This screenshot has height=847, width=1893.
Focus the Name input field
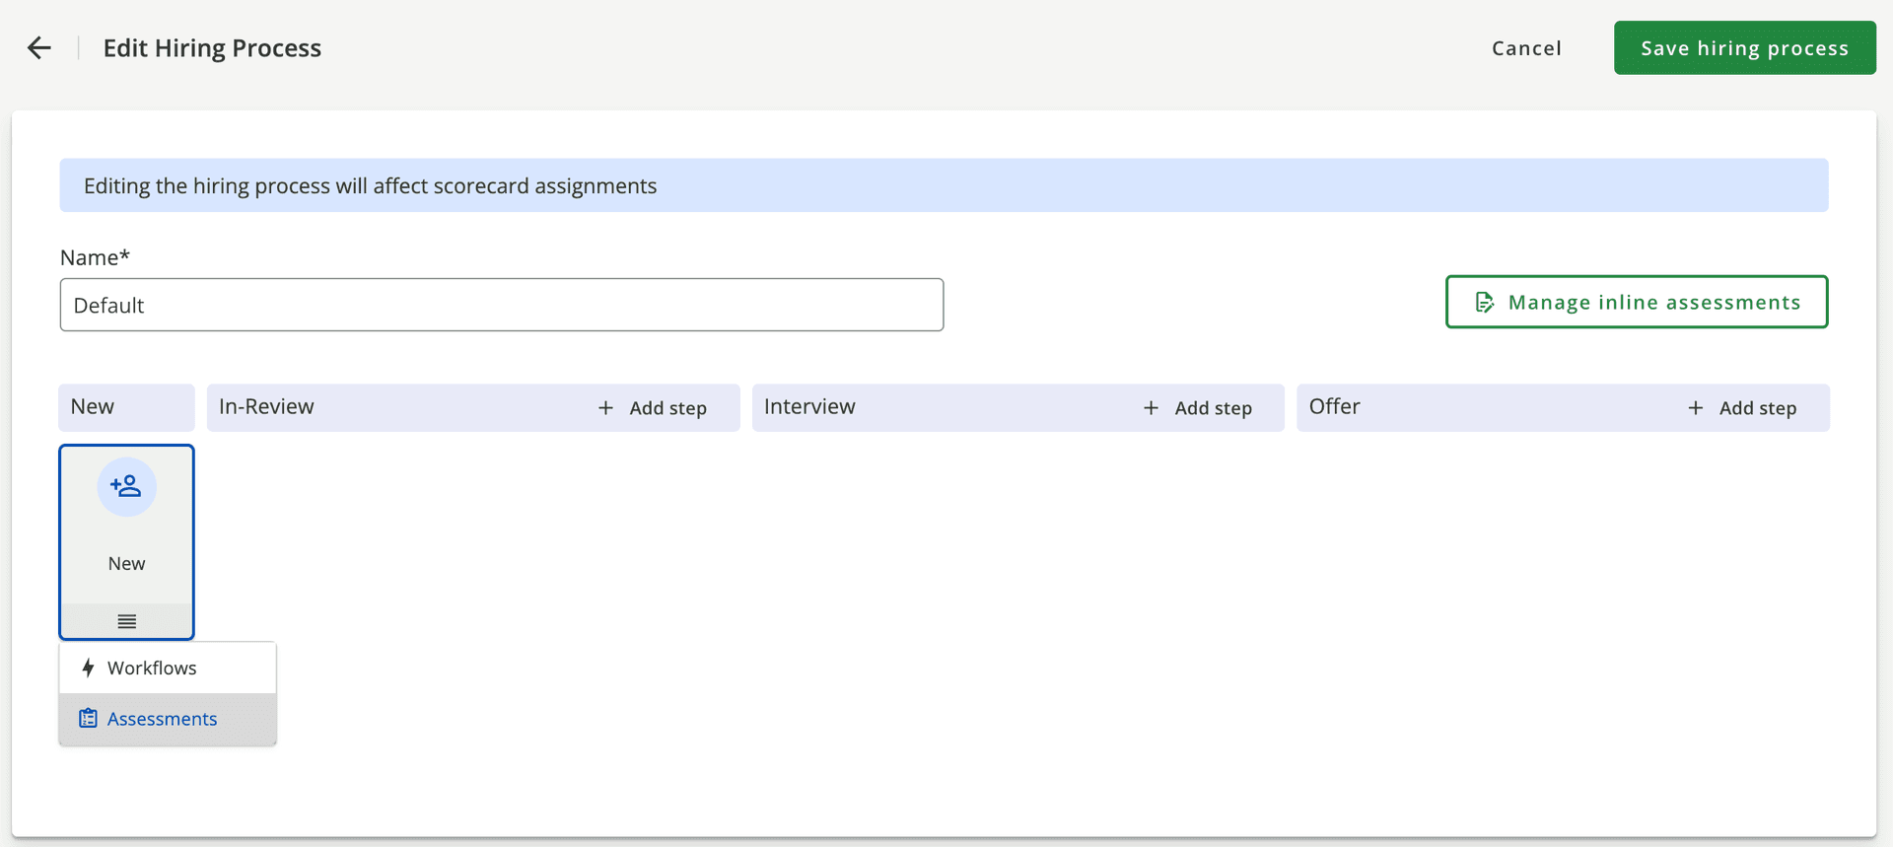pyautogui.click(x=501, y=306)
